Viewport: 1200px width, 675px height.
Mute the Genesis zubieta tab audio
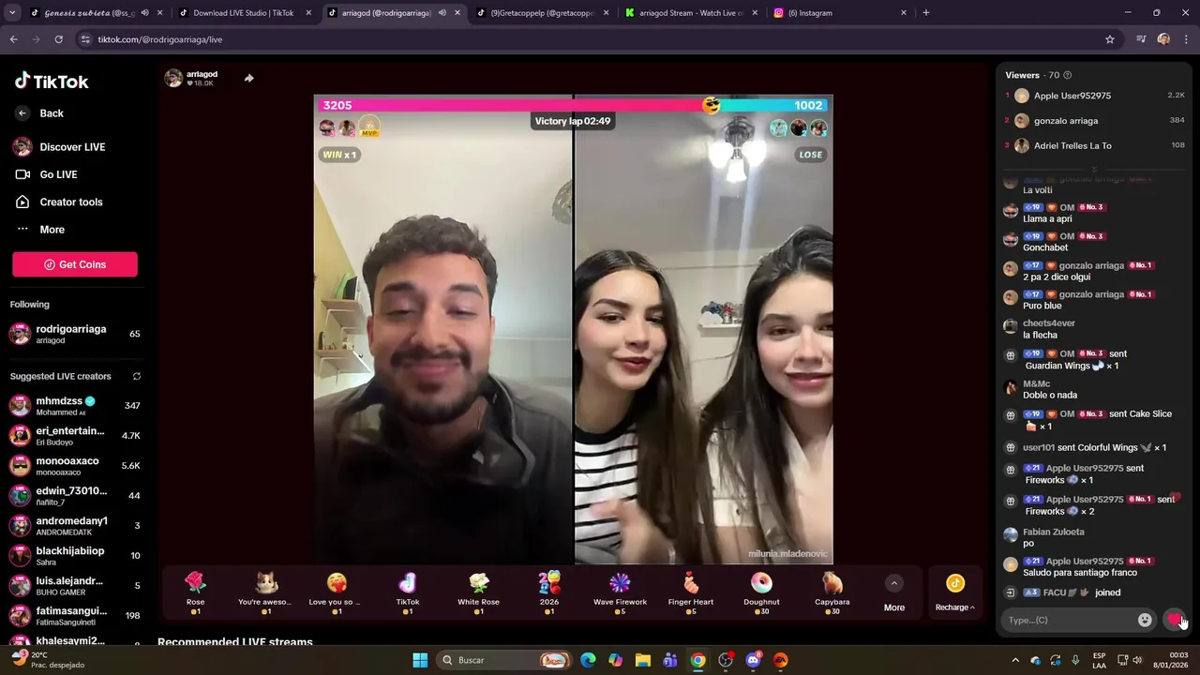pyautogui.click(x=144, y=13)
